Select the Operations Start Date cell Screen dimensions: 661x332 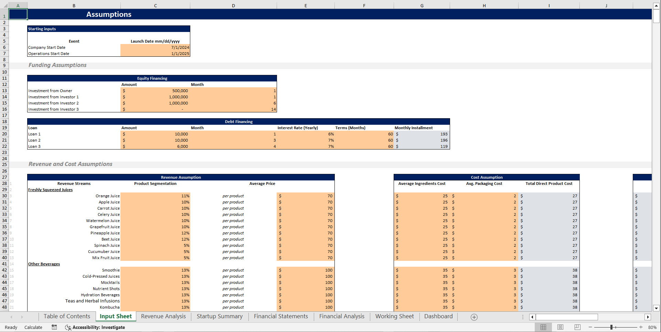pyautogui.click(x=155, y=54)
